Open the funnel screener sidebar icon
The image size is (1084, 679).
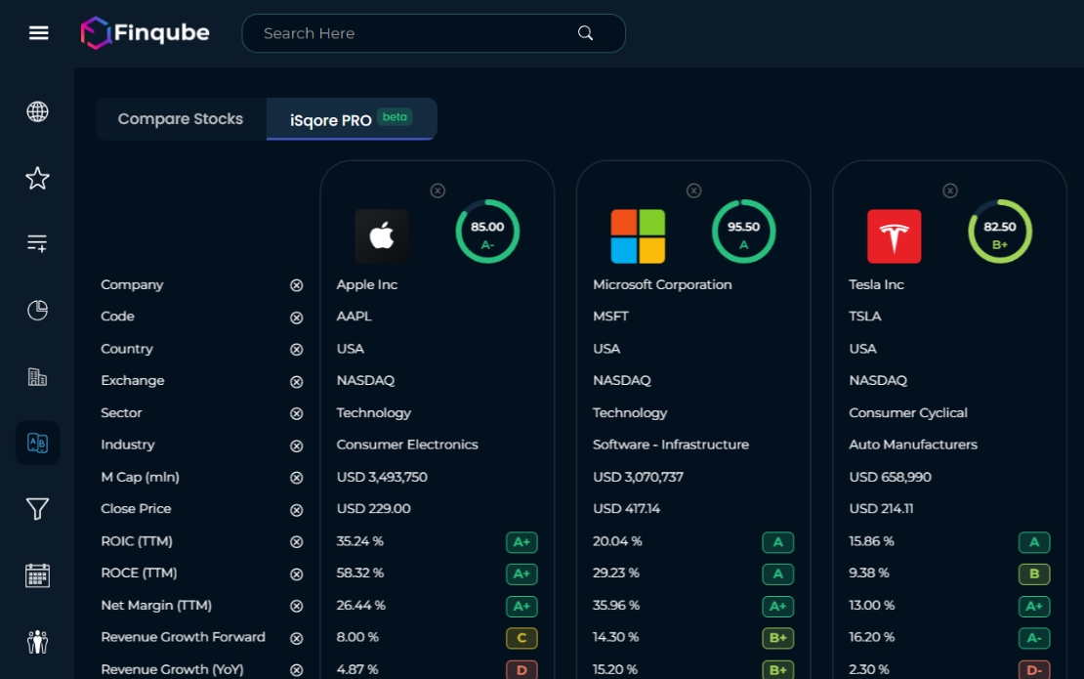tap(37, 509)
